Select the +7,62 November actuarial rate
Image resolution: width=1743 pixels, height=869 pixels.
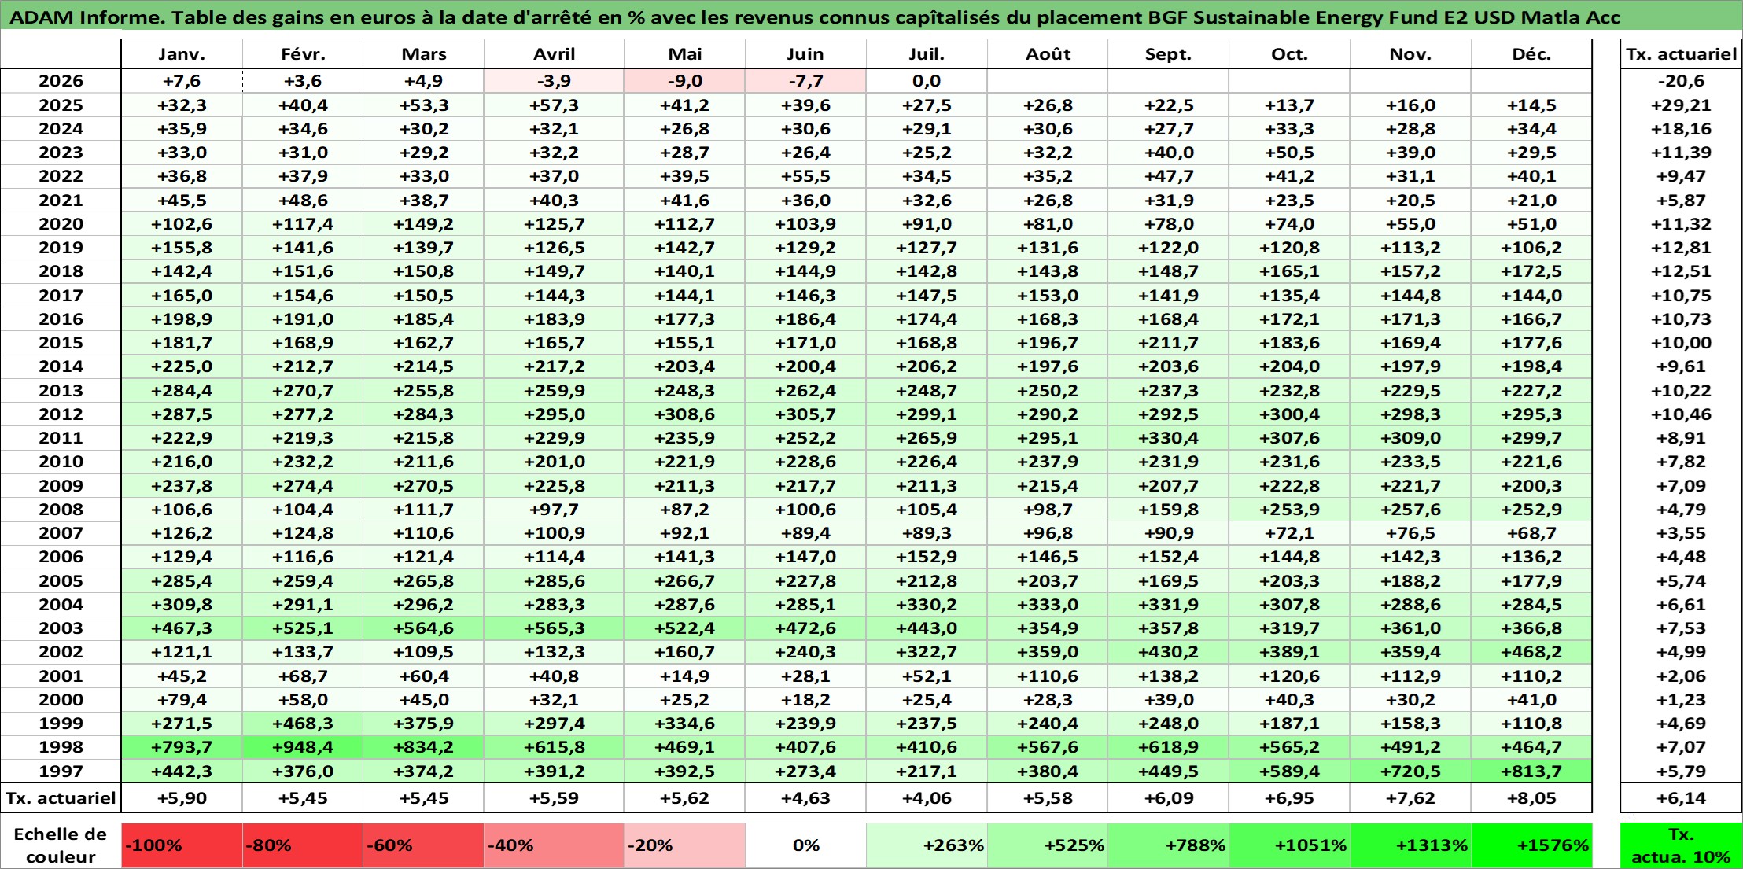click(1410, 798)
